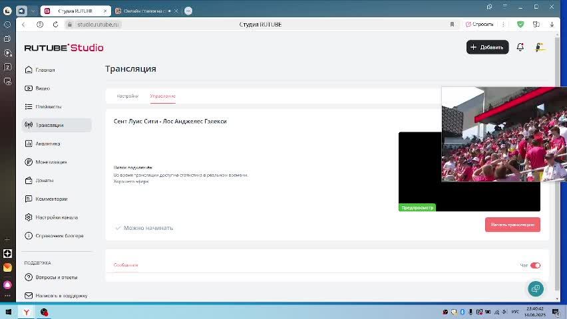The image size is (567, 319).
Task: Switch to the Настройки tab
Action: click(x=127, y=96)
